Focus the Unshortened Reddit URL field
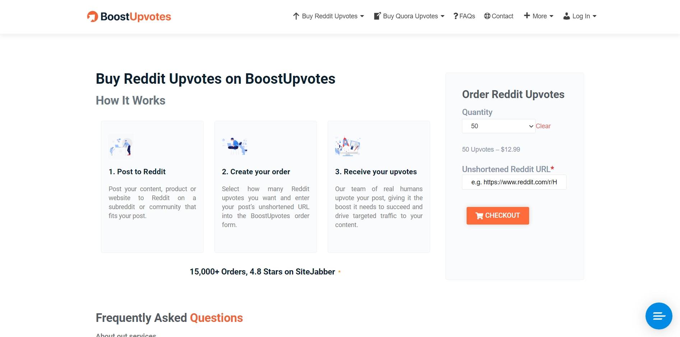The width and height of the screenshot is (680, 337). point(514,182)
